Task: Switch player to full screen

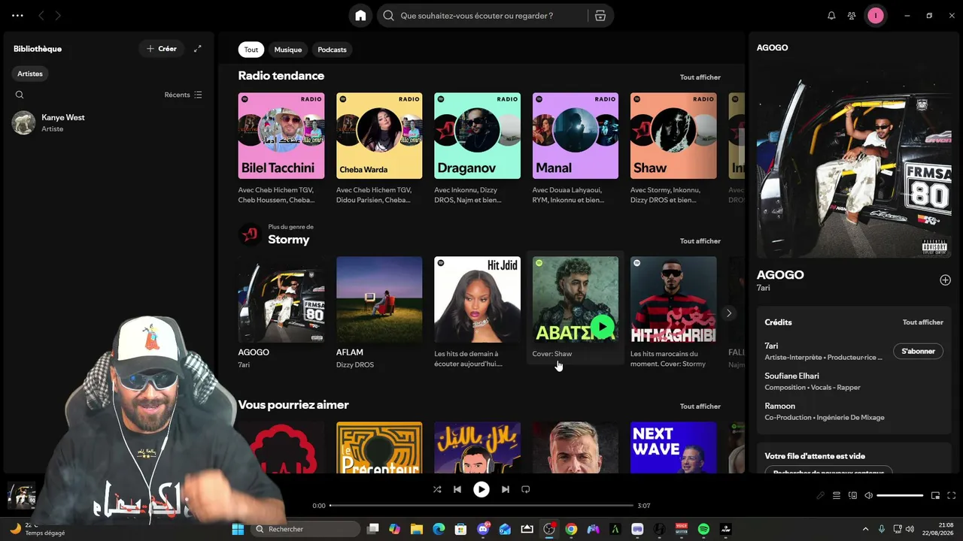Action: tap(951, 496)
